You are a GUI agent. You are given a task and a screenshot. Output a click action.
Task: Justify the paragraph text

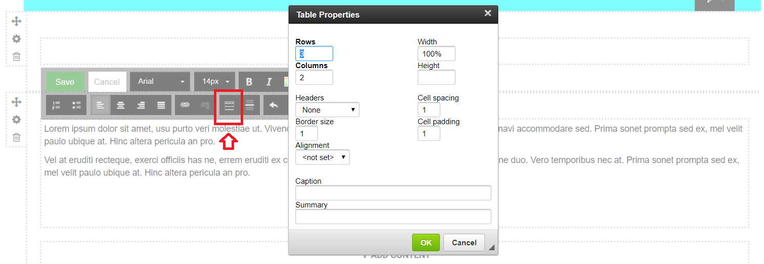[161, 105]
